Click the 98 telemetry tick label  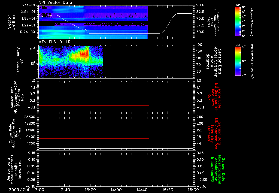click(199, 137)
